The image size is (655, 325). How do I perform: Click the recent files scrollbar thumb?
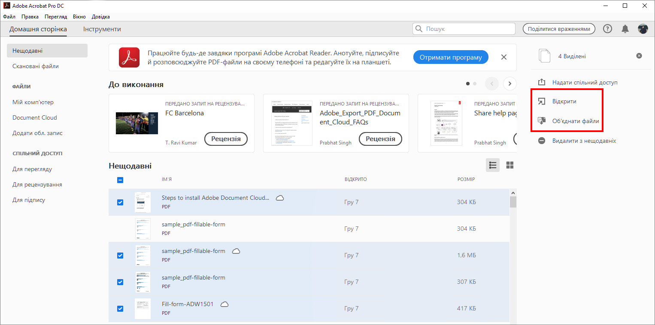513,202
